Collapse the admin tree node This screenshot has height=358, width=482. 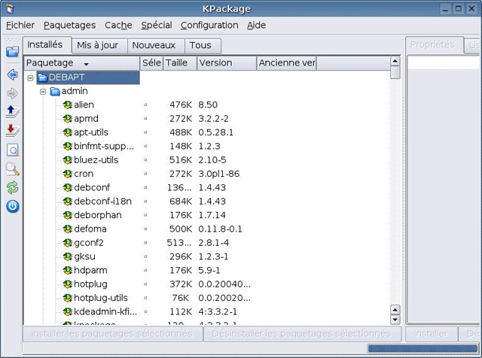click(x=43, y=92)
